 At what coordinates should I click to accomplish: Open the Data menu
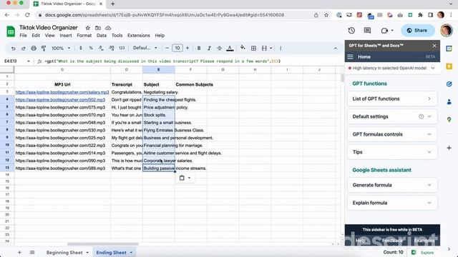click(102, 36)
